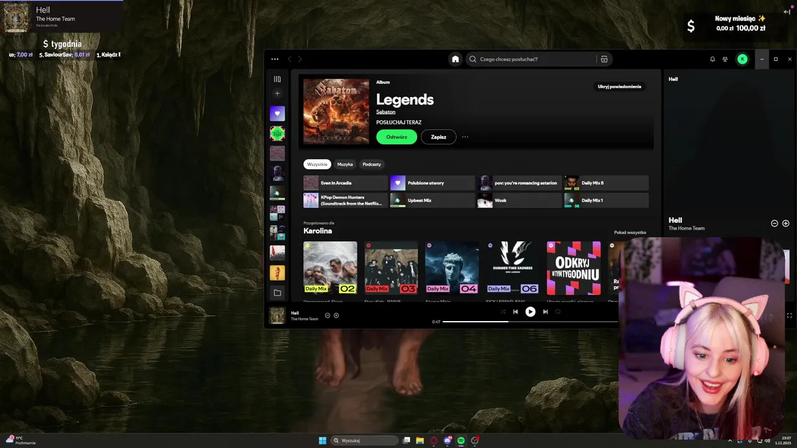Toggle repeat in the player bar

click(558, 312)
